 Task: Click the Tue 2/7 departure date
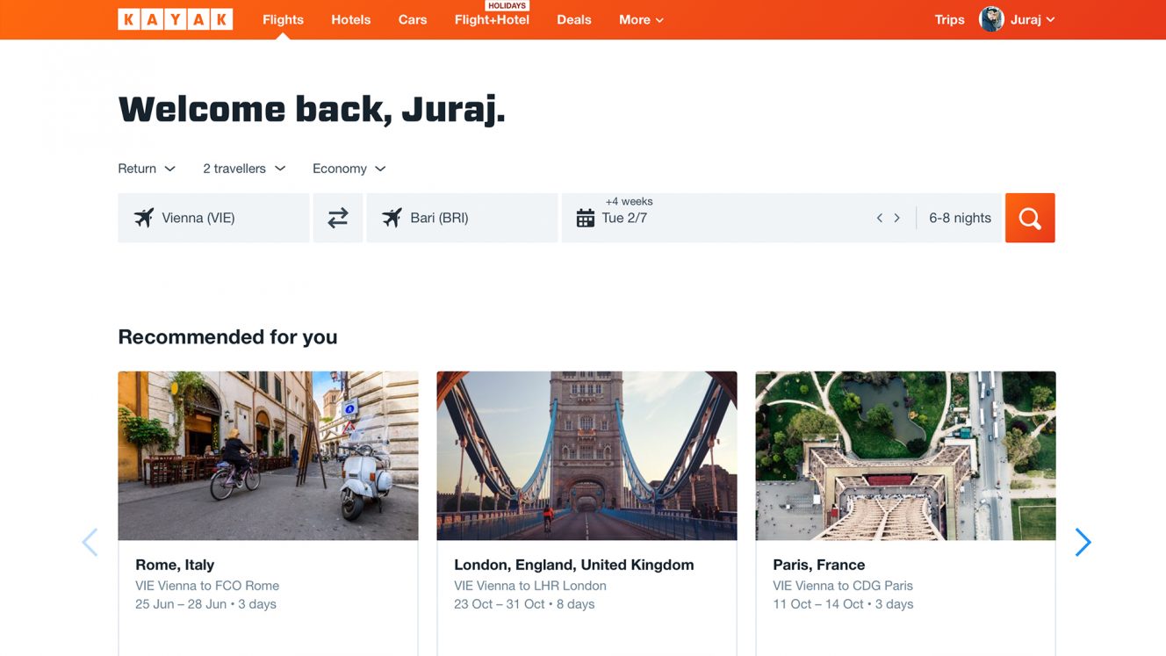coord(624,218)
